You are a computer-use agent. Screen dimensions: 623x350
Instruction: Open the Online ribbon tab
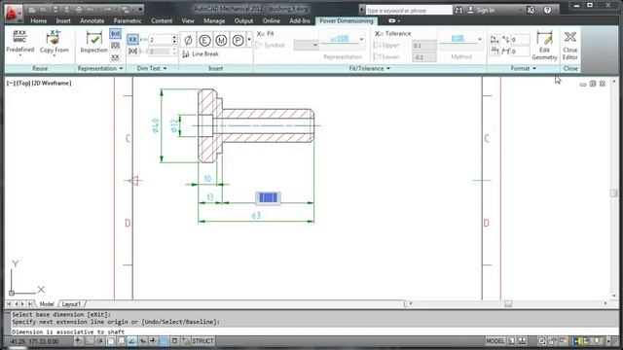272,20
